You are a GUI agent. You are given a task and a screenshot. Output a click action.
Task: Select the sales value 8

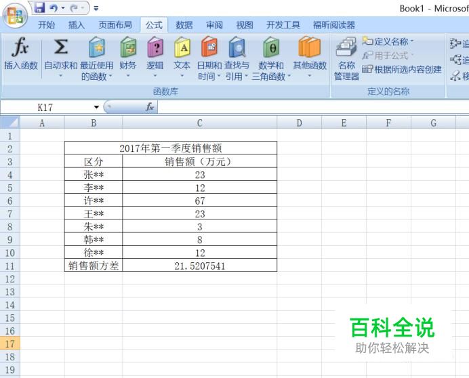tap(200, 240)
